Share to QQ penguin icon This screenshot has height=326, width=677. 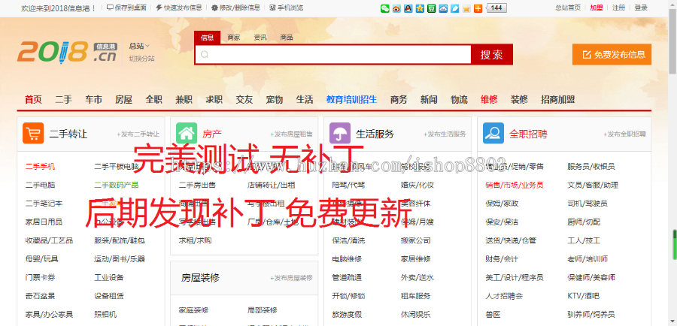[408, 8]
